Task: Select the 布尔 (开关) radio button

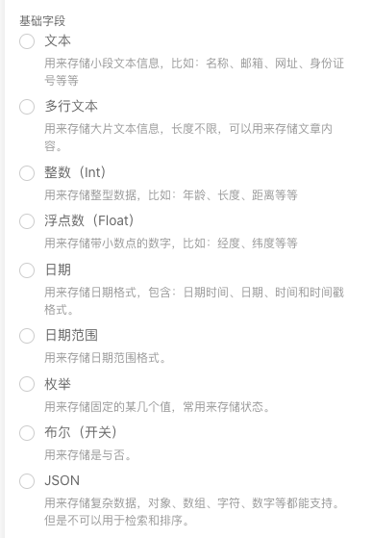Action: click(27, 433)
